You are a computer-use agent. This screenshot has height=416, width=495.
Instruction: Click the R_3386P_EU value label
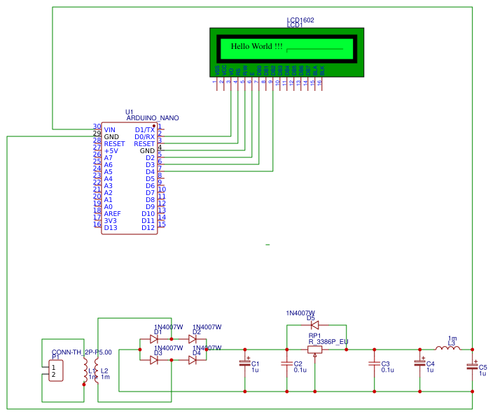pyautogui.click(x=328, y=342)
